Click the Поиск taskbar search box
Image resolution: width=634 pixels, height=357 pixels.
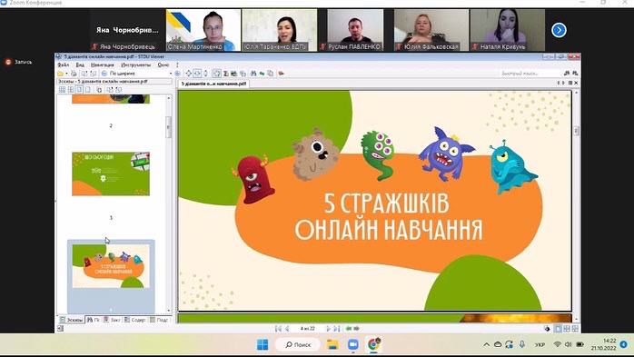(x=298, y=344)
